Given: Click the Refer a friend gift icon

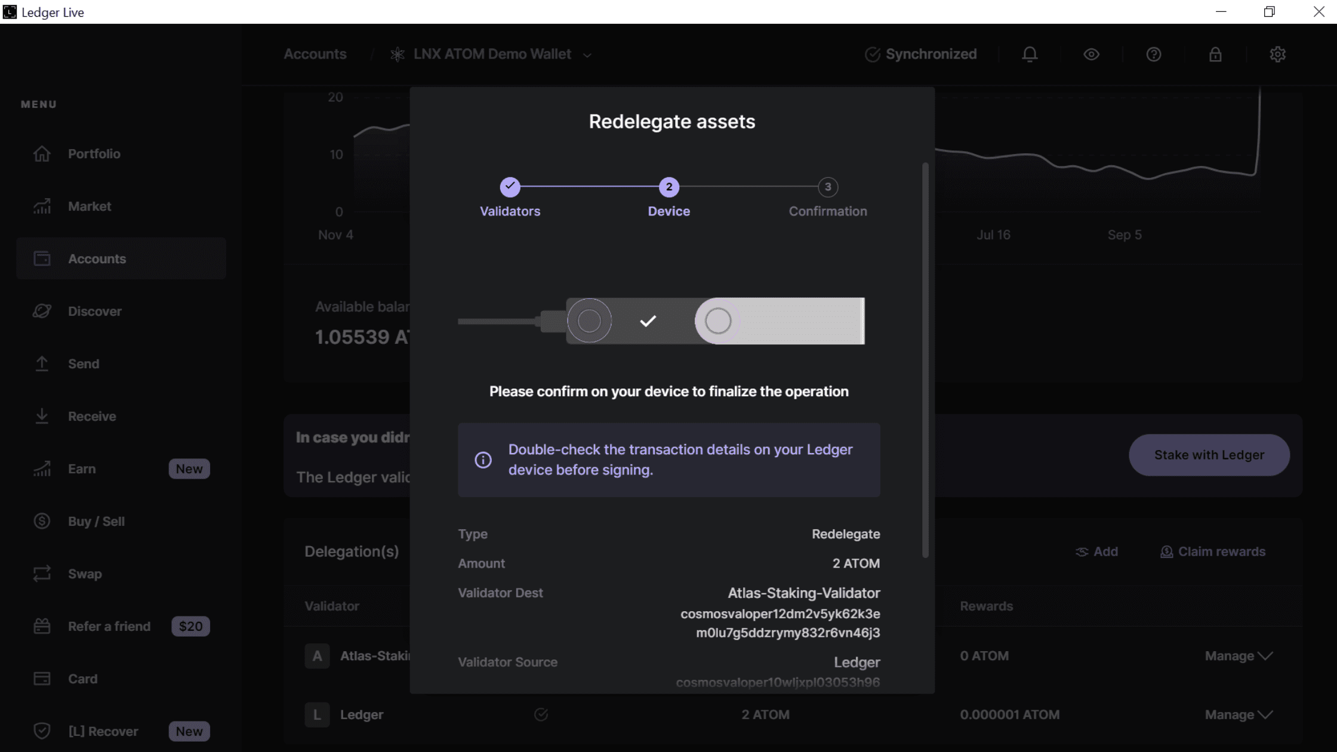Looking at the screenshot, I should tap(42, 627).
